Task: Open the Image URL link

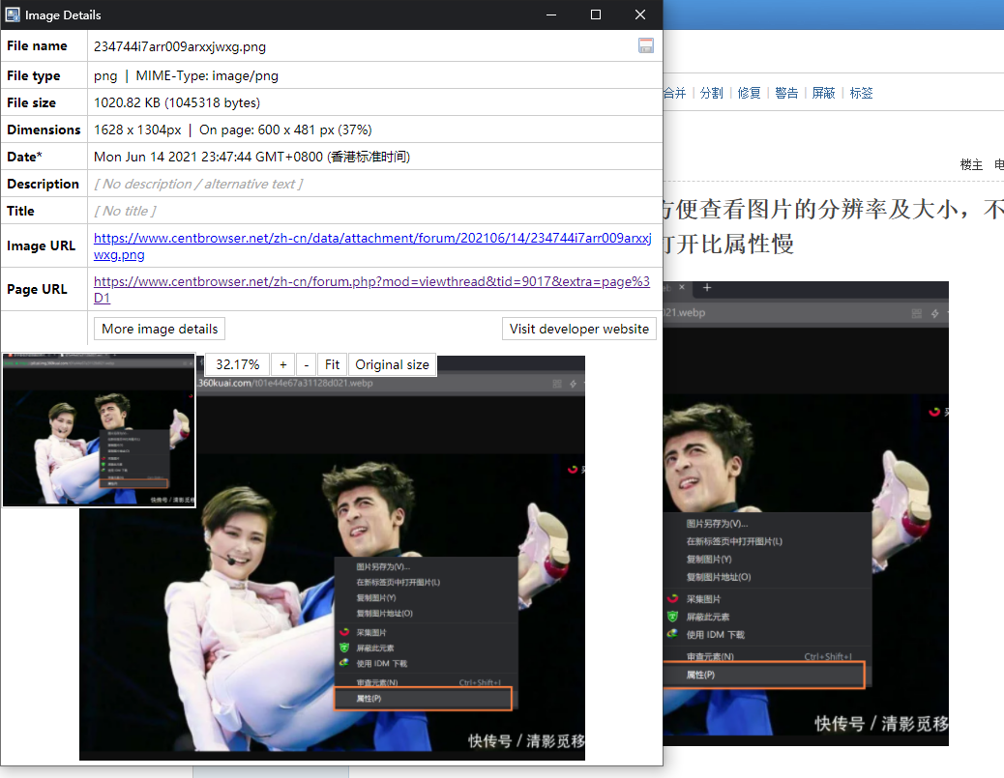Action: 372,246
